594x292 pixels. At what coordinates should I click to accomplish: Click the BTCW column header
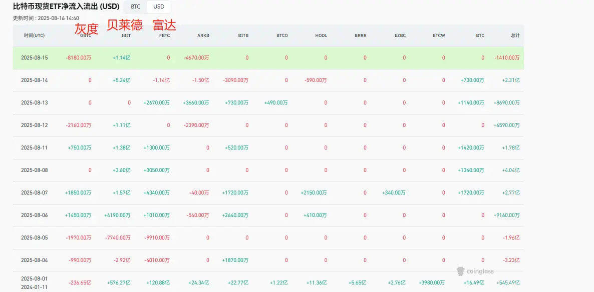click(x=439, y=35)
